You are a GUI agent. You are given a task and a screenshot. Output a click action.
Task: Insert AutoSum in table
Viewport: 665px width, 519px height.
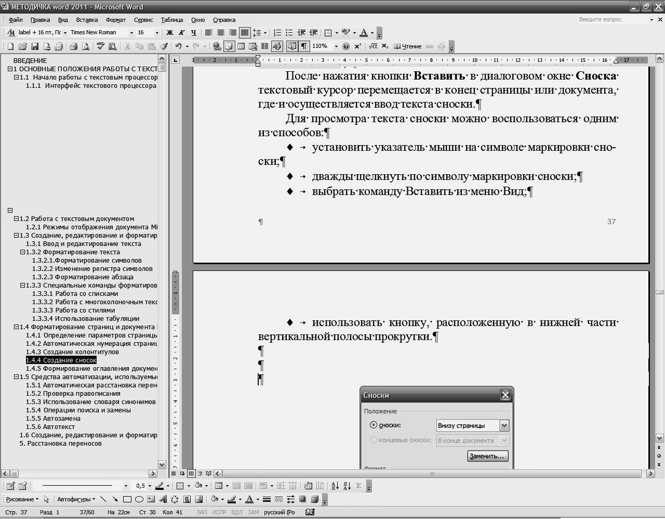[x=358, y=486]
